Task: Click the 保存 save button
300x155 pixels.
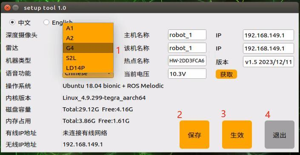Action: (194, 135)
